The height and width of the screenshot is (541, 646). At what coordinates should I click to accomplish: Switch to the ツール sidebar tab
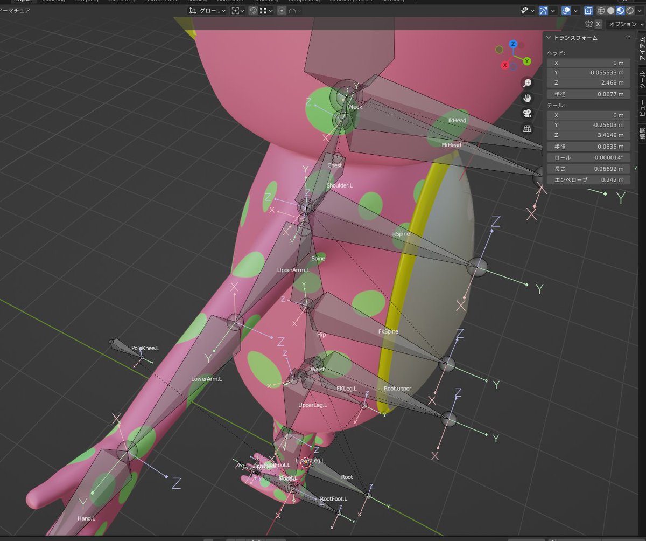tap(642, 79)
